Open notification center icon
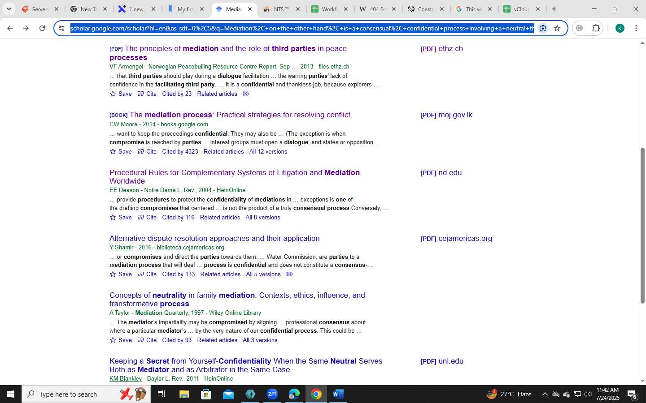Screen dimensions: 646x403 [x=633, y=394]
